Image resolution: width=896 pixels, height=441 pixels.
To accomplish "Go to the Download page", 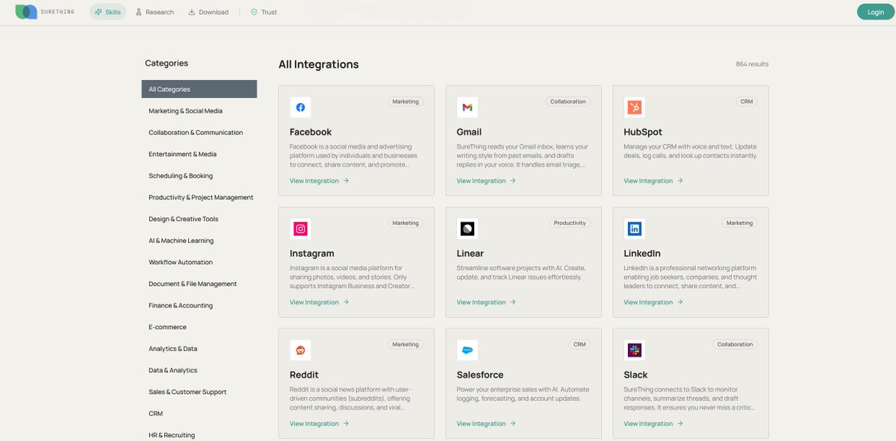I will (x=208, y=12).
